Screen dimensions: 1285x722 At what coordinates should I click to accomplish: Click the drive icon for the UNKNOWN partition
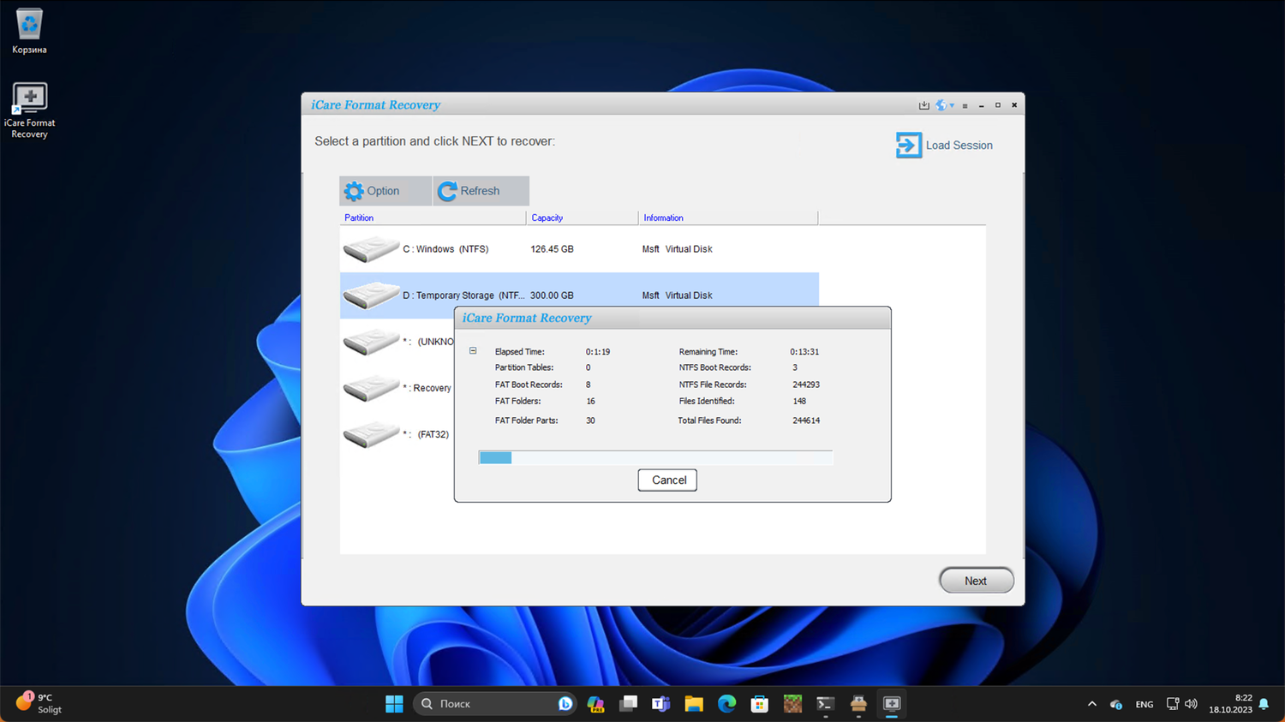tap(371, 342)
